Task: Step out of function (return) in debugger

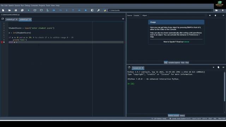Action: [x=73, y=10]
